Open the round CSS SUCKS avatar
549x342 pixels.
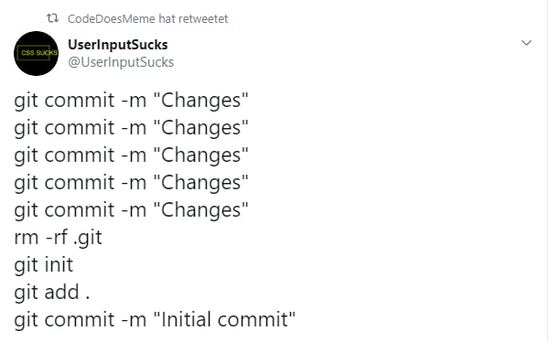(x=36, y=53)
